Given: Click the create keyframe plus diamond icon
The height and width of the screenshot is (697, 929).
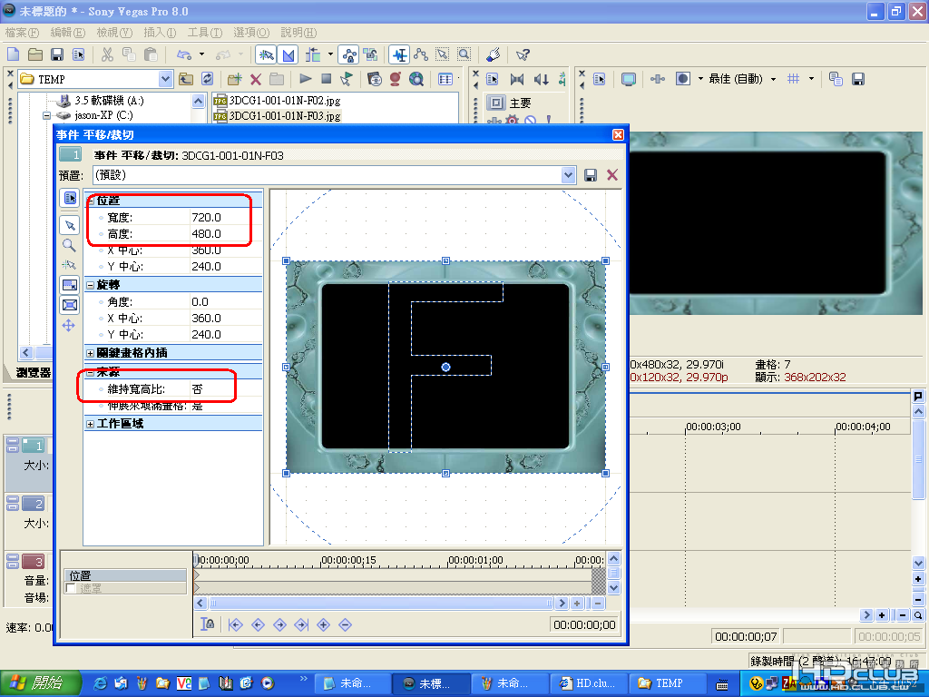Looking at the screenshot, I should tap(324, 624).
